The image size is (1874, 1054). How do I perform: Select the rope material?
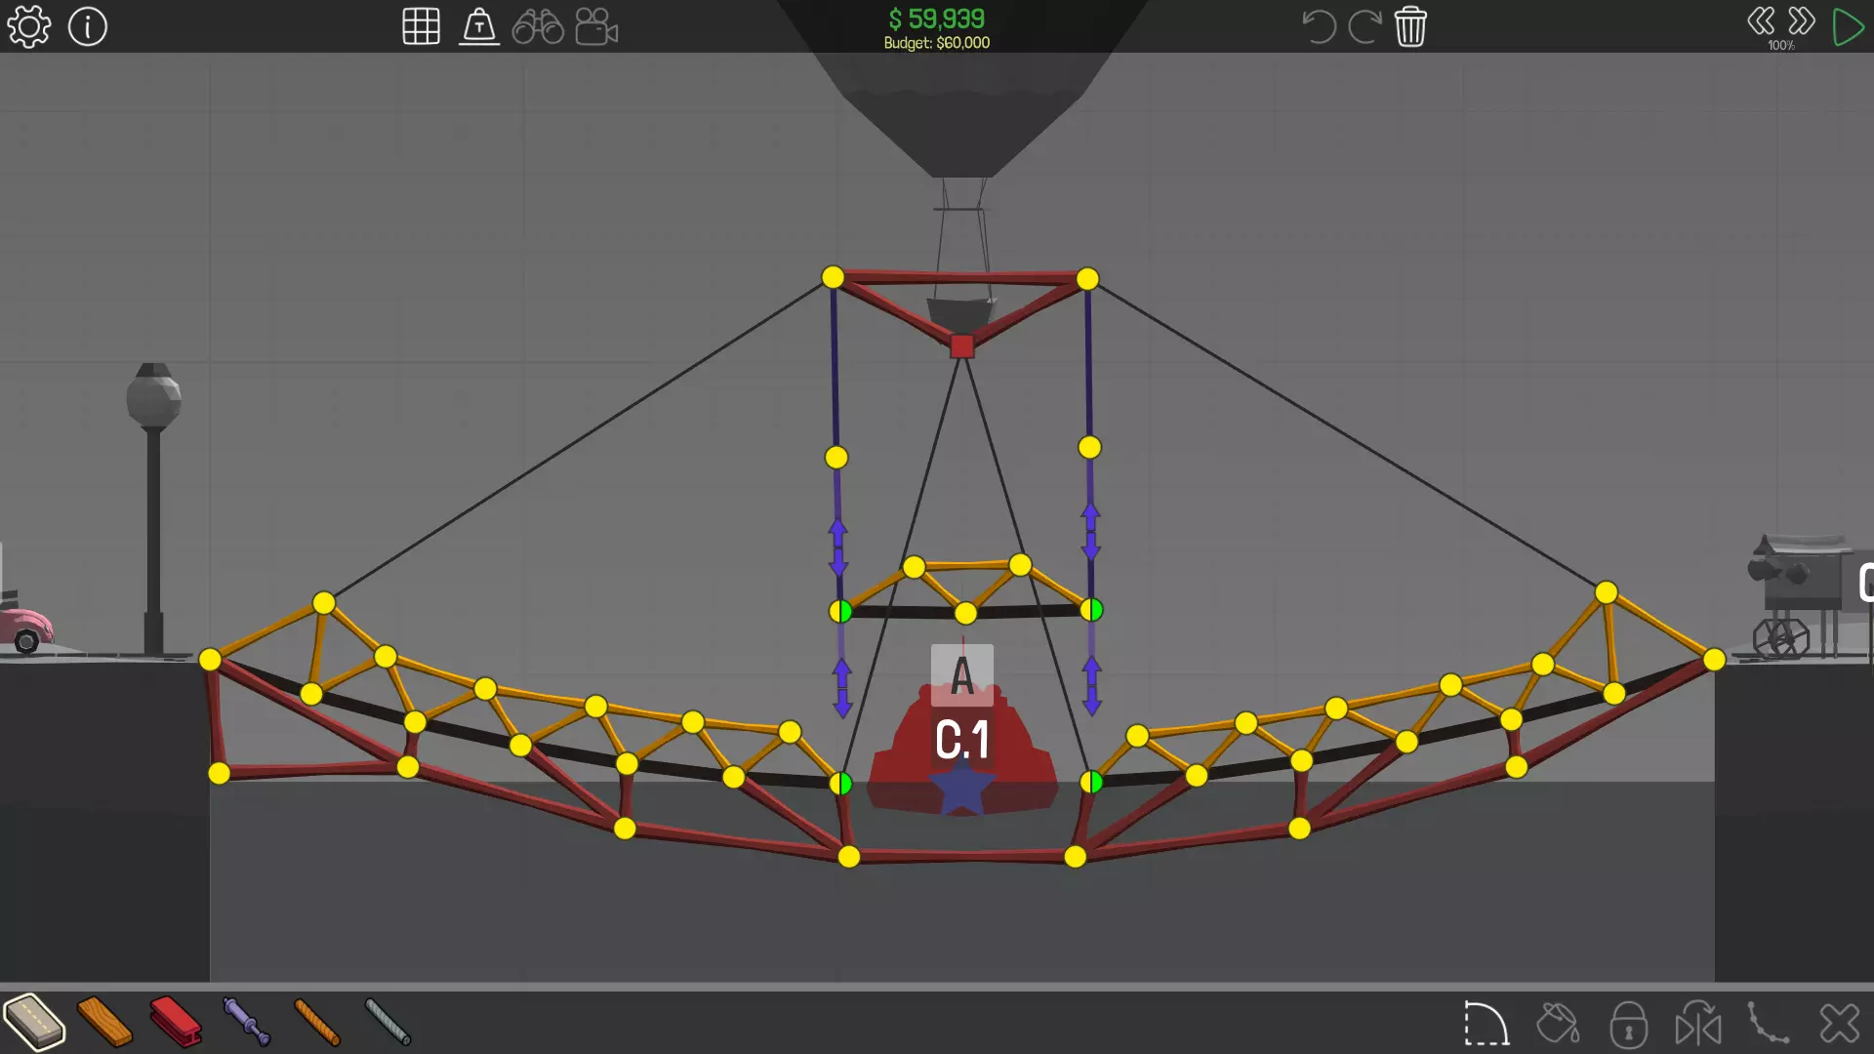[x=317, y=1023]
